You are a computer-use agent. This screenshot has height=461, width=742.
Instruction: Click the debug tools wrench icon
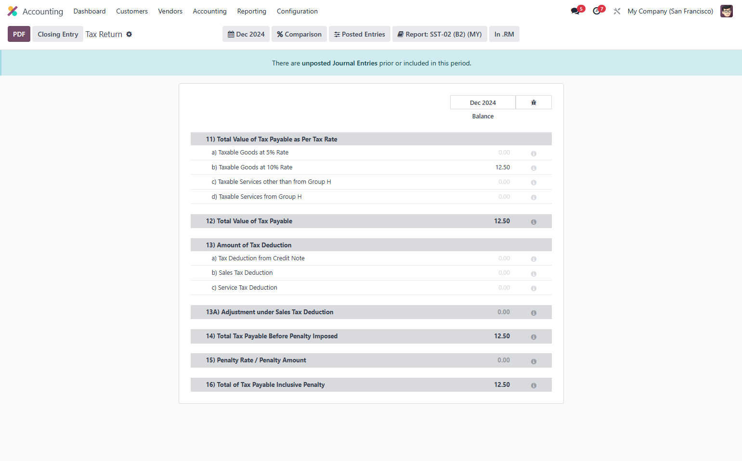(x=617, y=11)
